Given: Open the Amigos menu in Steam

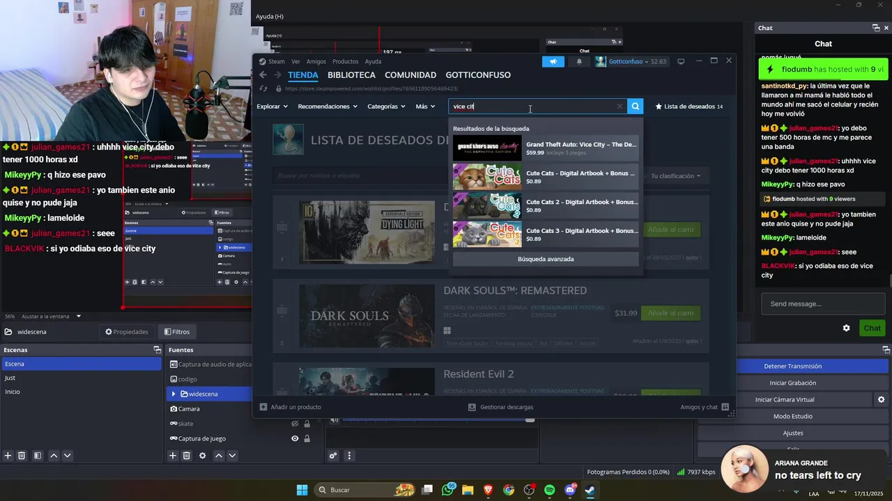Looking at the screenshot, I should (316, 61).
